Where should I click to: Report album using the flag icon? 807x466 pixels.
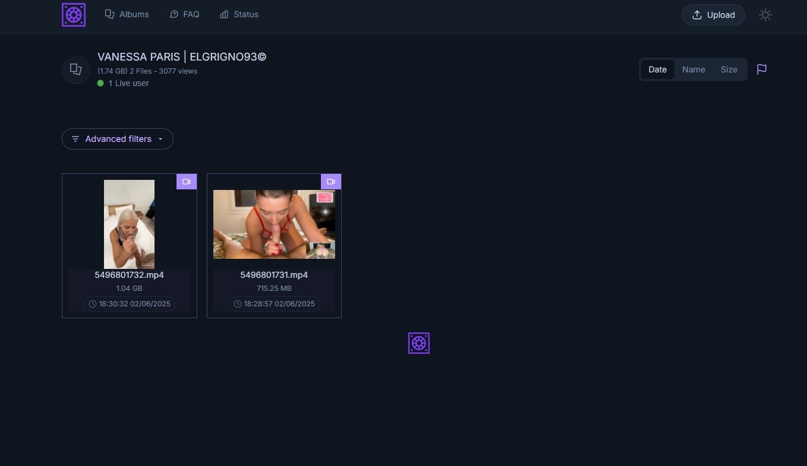pyautogui.click(x=762, y=69)
